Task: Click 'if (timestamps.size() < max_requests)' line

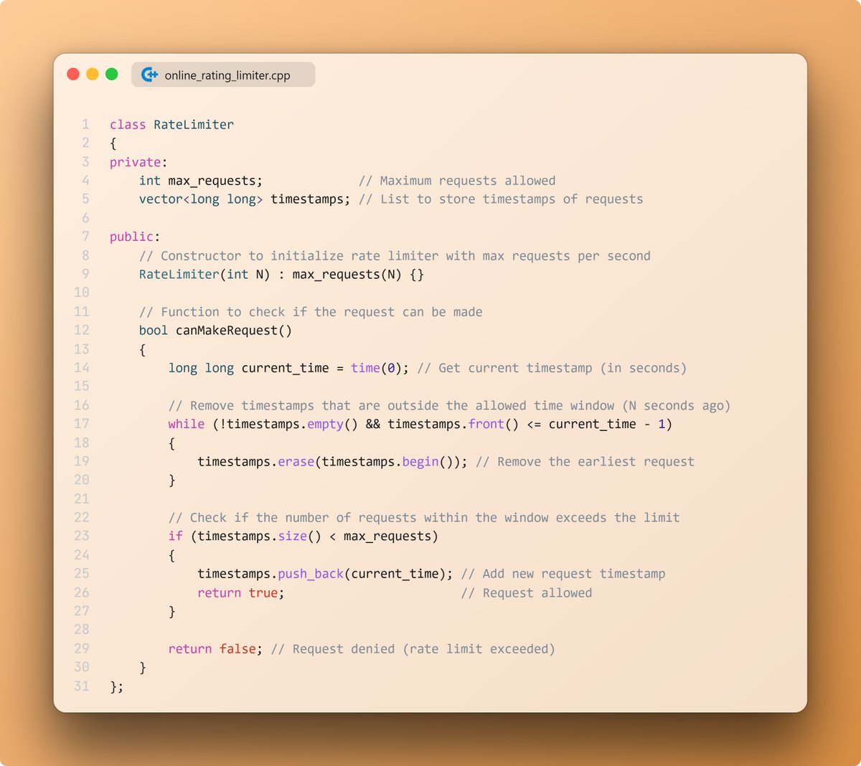Action: [x=304, y=536]
